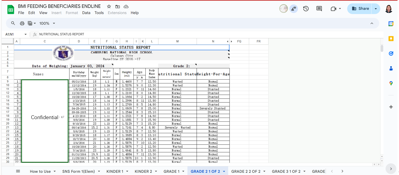Open GRADE 2 1 OF 2 tab menu
This screenshot has height=175, width=399.
coord(224,171)
